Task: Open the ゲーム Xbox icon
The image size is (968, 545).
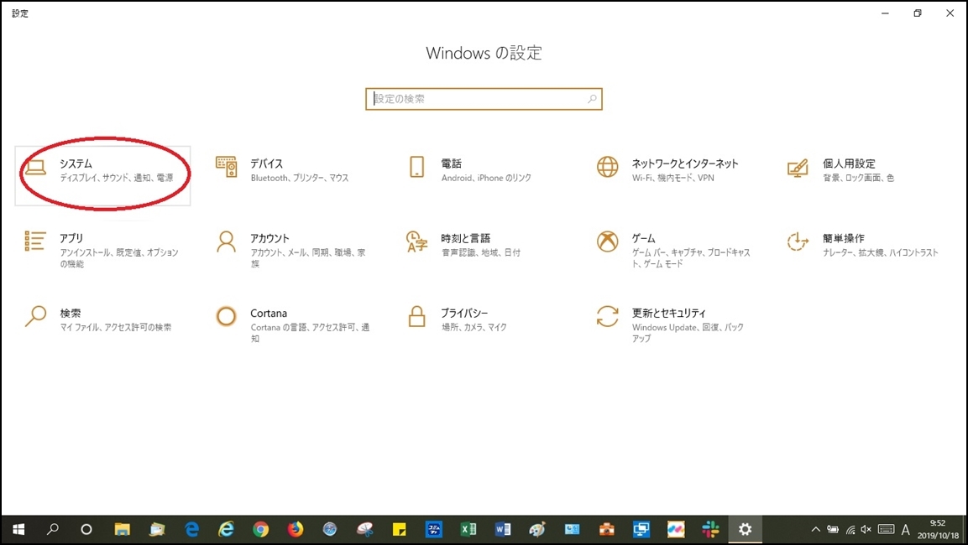Action: click(608, 241)
